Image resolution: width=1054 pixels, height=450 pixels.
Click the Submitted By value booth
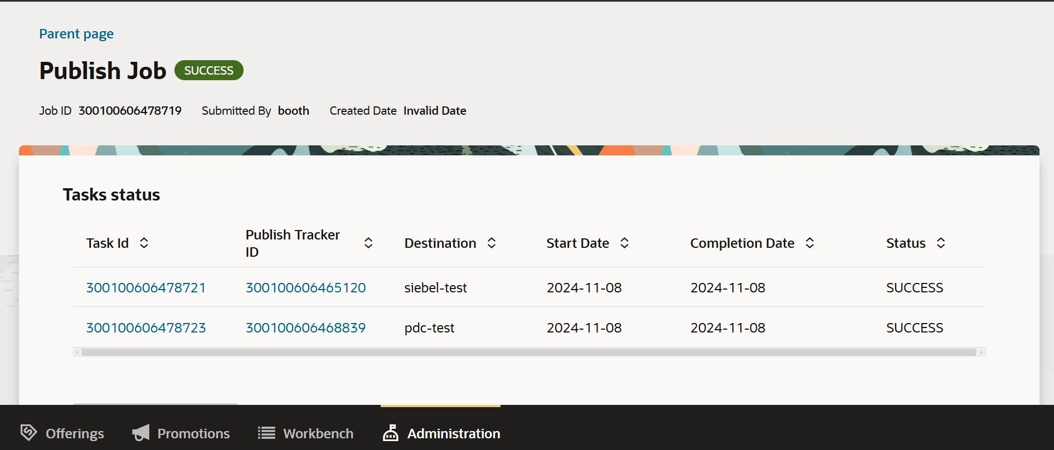(294, 111)
